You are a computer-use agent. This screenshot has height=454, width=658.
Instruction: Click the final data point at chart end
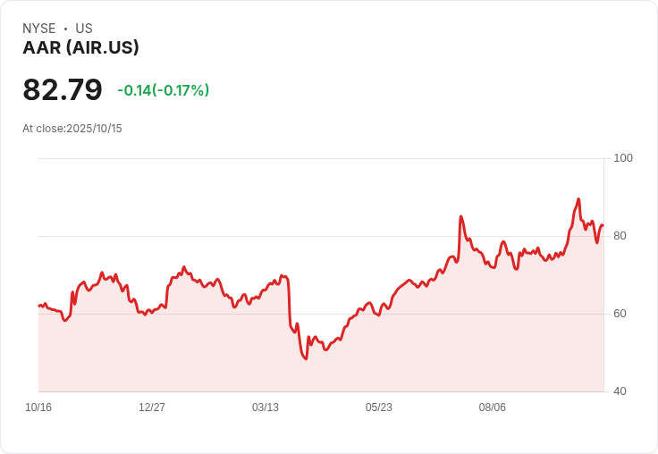click(603, 226)
